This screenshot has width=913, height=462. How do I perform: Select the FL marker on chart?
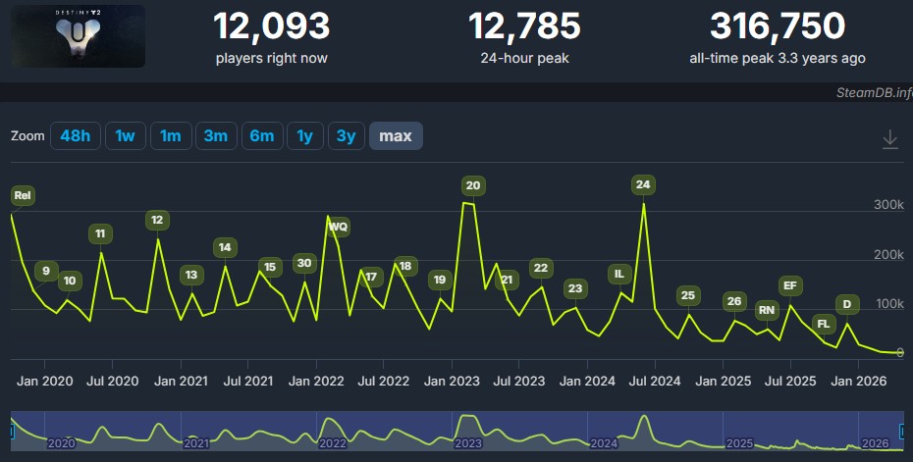coord(824,324)
